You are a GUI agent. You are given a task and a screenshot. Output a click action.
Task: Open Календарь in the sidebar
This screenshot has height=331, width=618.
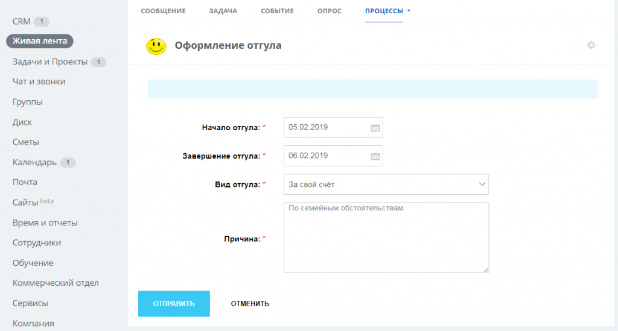coord(34,162)
